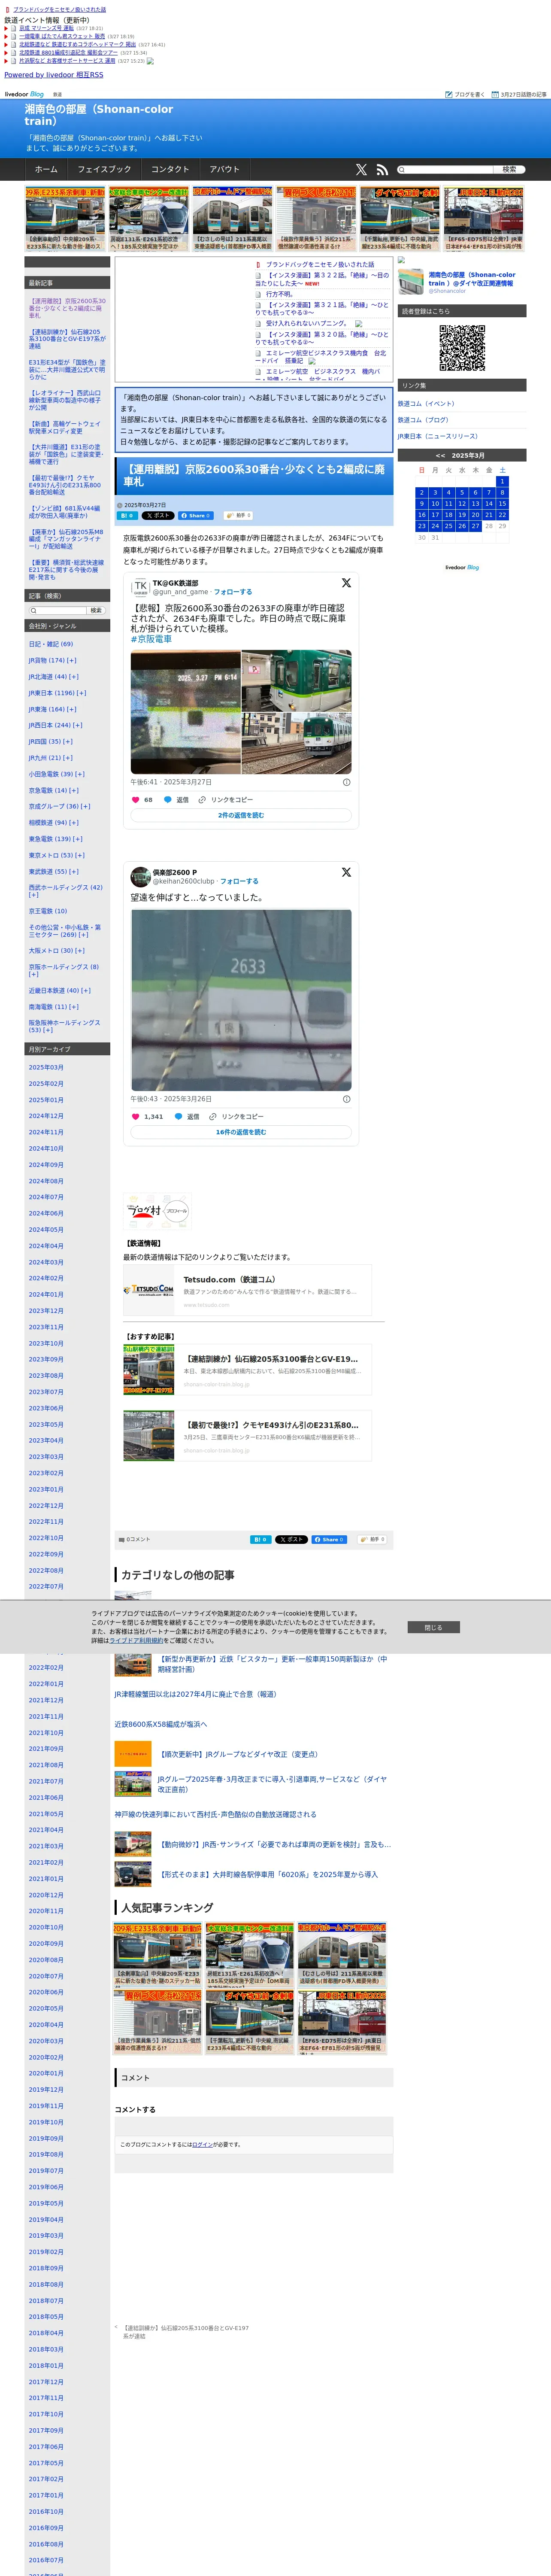Open the フェイスブック menu item
The width and height of the screenshot is (551, 2576).
point(104,170)
